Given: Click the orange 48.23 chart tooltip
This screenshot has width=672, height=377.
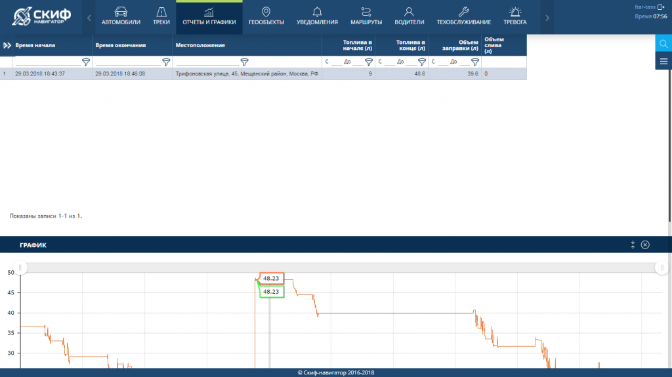Looking at the screenshot, I should 271,279.
